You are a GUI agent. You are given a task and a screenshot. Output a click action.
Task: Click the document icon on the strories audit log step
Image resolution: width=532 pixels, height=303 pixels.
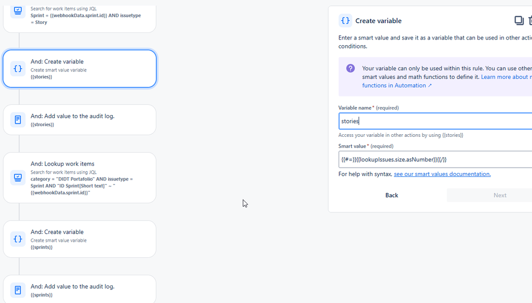tap(18, 119)
